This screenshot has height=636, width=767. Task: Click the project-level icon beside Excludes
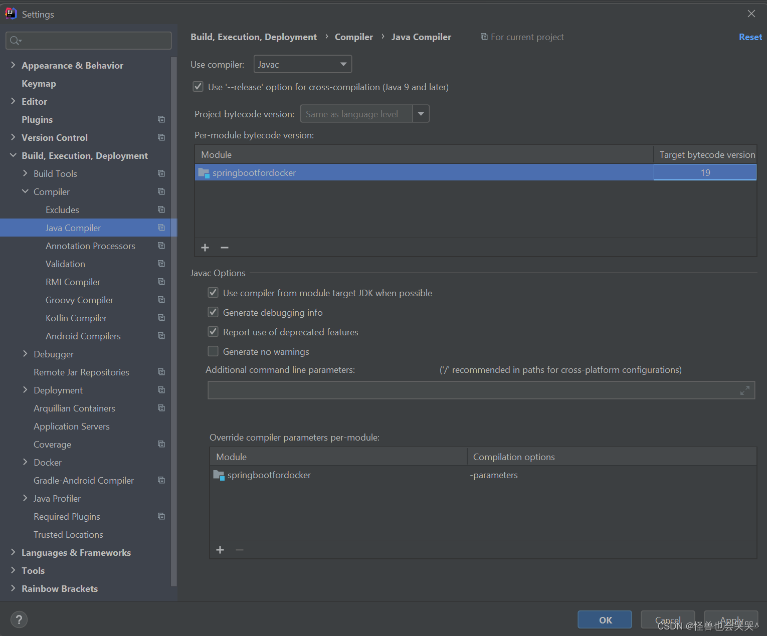pos(161,209)
